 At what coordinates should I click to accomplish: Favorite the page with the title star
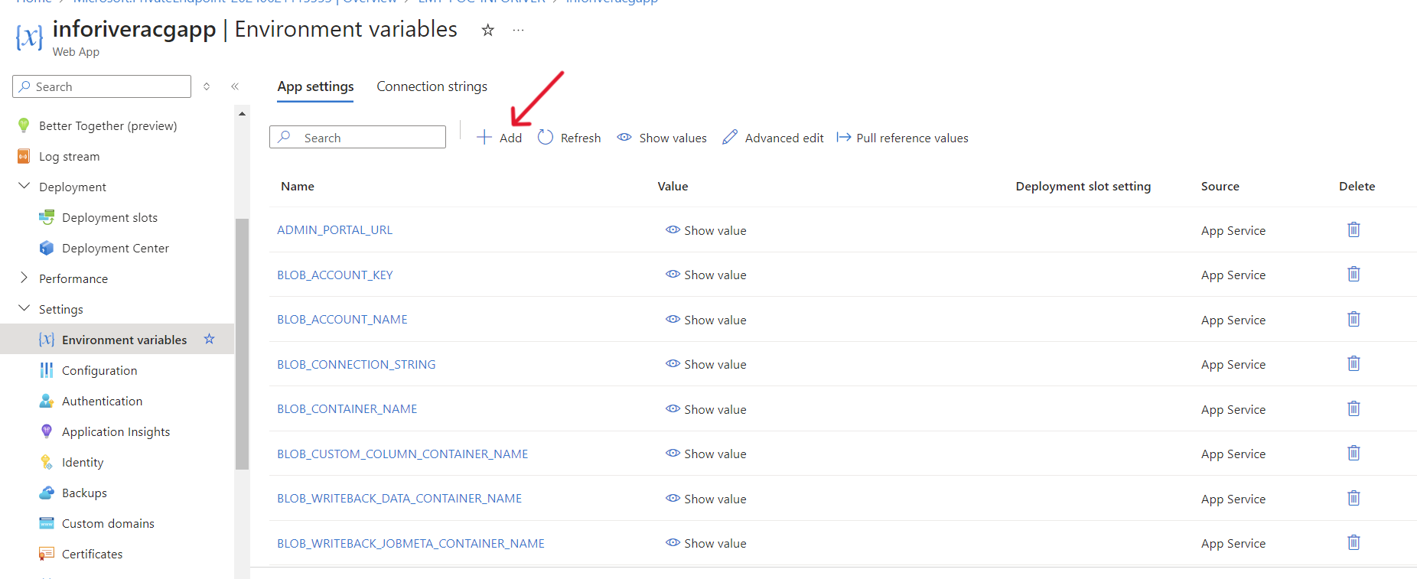point(487,31)
